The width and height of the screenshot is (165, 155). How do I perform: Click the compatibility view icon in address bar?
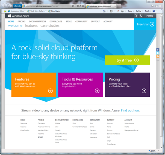78,6
